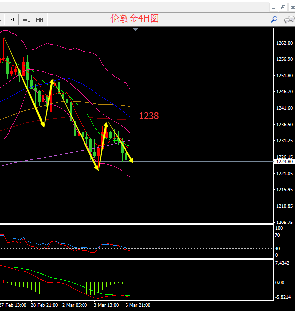
Task: Click the 1224.80 current price label
Action: pos(284,161)
